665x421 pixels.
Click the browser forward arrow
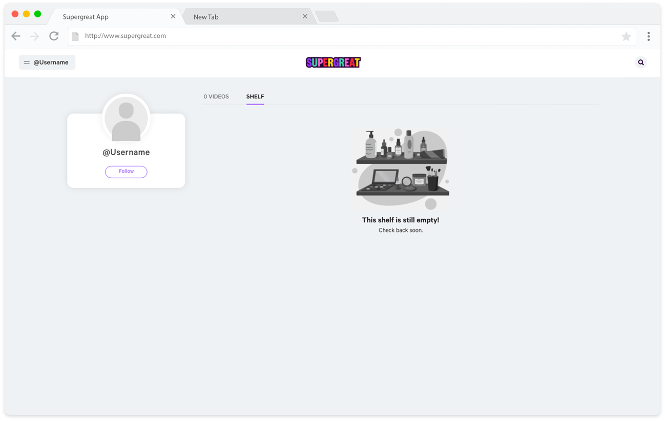pos(34,36)
